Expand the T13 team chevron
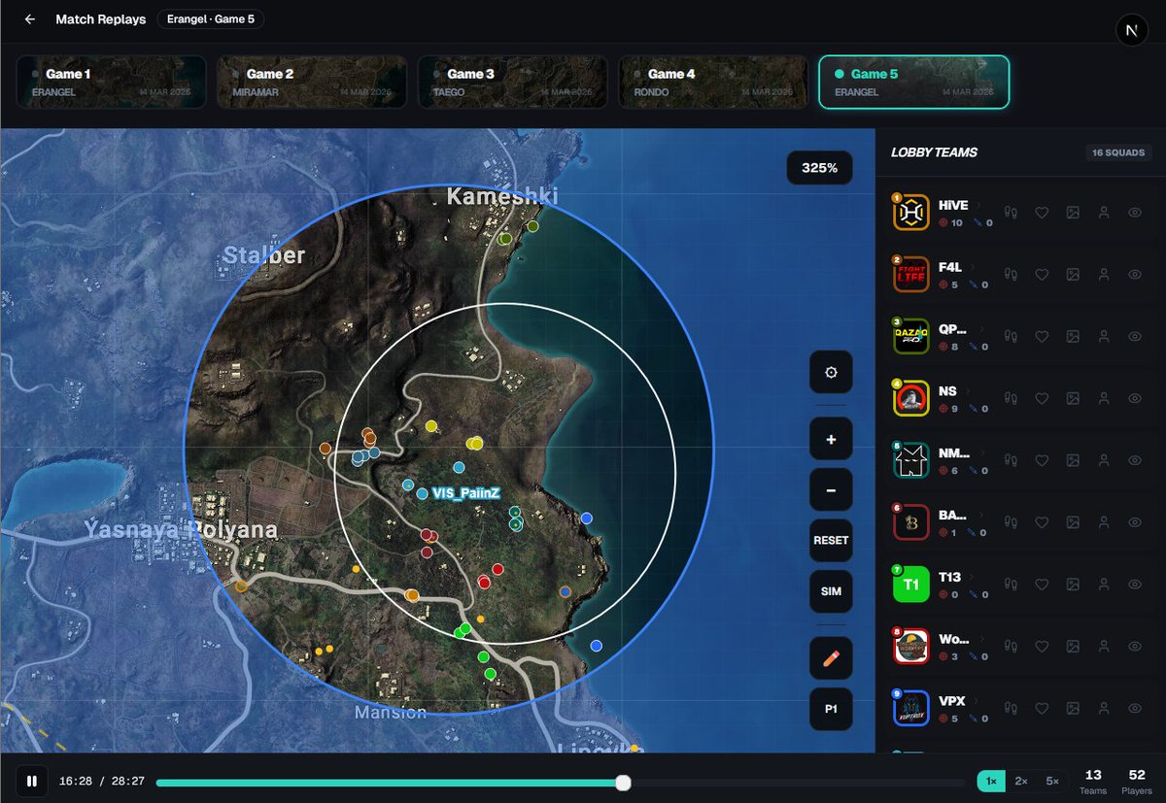The width and height of the screenshot is (1166, 803). click(970, 578)
